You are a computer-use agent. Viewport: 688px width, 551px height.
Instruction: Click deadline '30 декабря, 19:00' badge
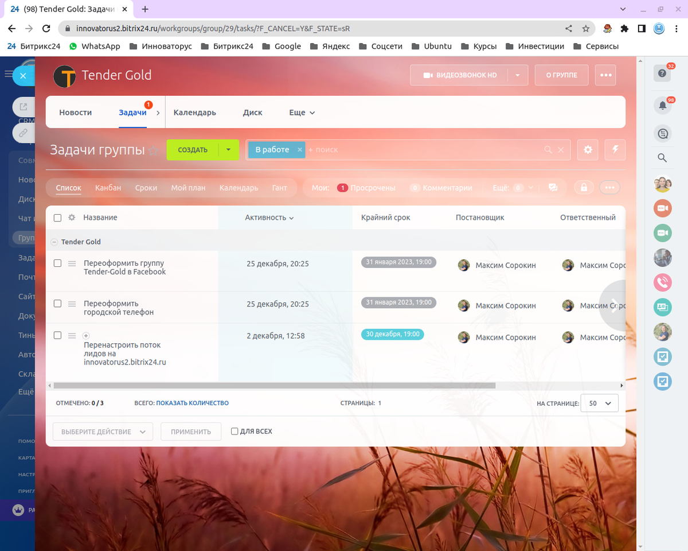393,334
